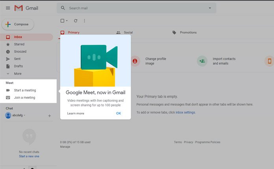Click Learn more in the Meet popup
The width and height of the screenshot is (274, 169).
point(76,113)
